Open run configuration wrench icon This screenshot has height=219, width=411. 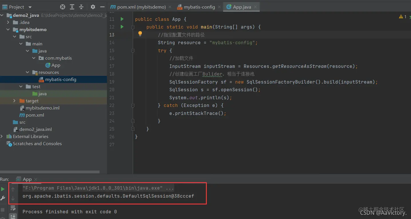pyautogui.click(x=3, y=198)
